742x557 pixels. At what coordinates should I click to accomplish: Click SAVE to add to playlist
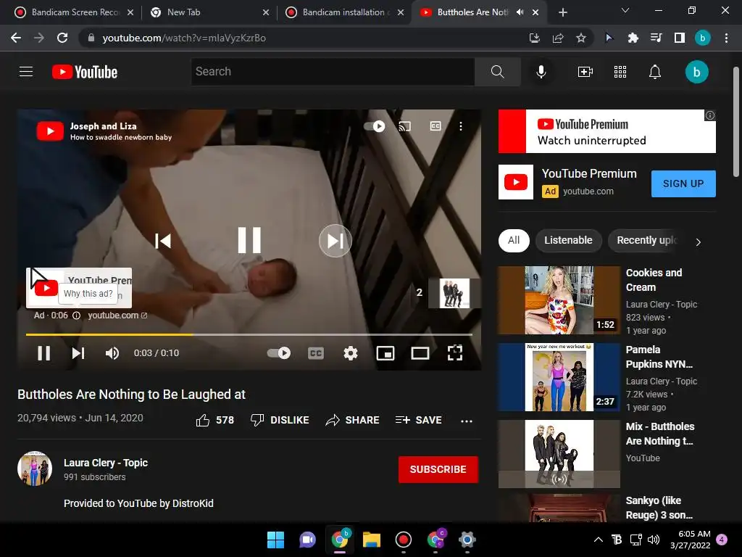[x=418, y=420]
